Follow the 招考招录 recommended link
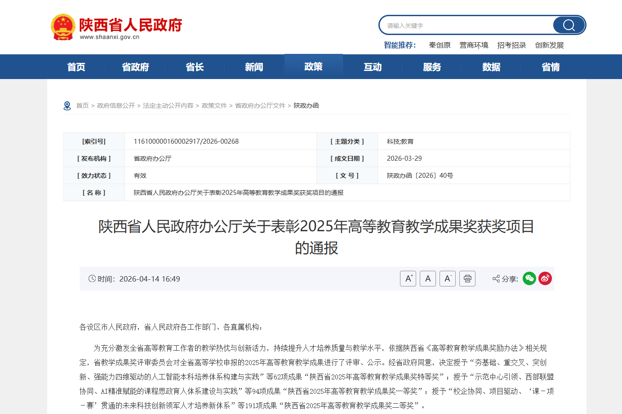622x414 pixels. pyautogui.click(x=511, y=45)
